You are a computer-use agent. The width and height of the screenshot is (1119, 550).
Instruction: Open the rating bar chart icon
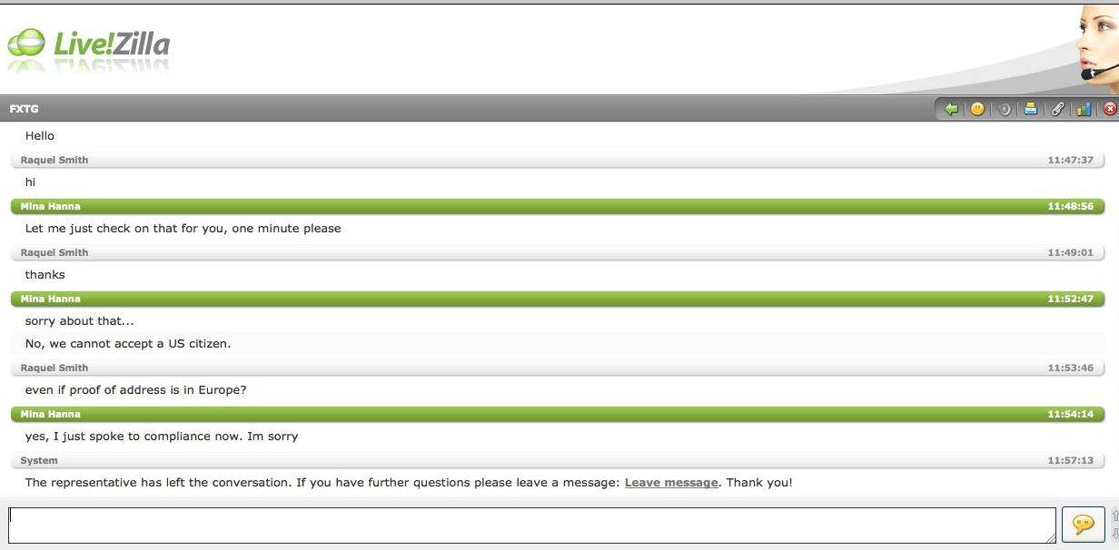coord(1084,109)
